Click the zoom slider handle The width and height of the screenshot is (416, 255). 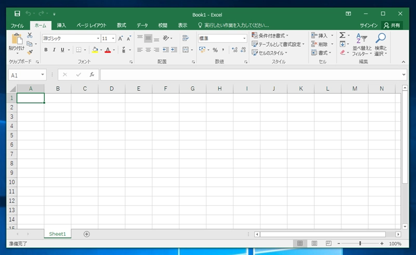coord(360,244)
